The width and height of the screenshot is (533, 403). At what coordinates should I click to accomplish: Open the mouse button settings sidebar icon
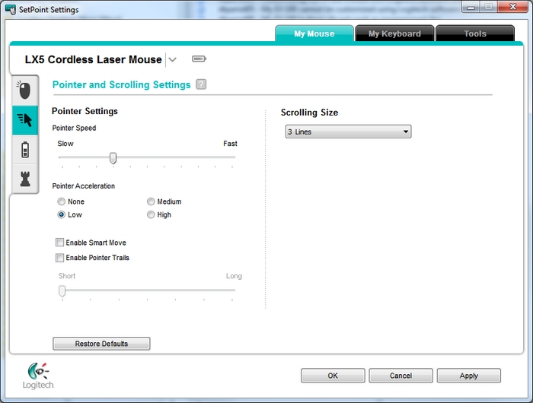point(24,90)
